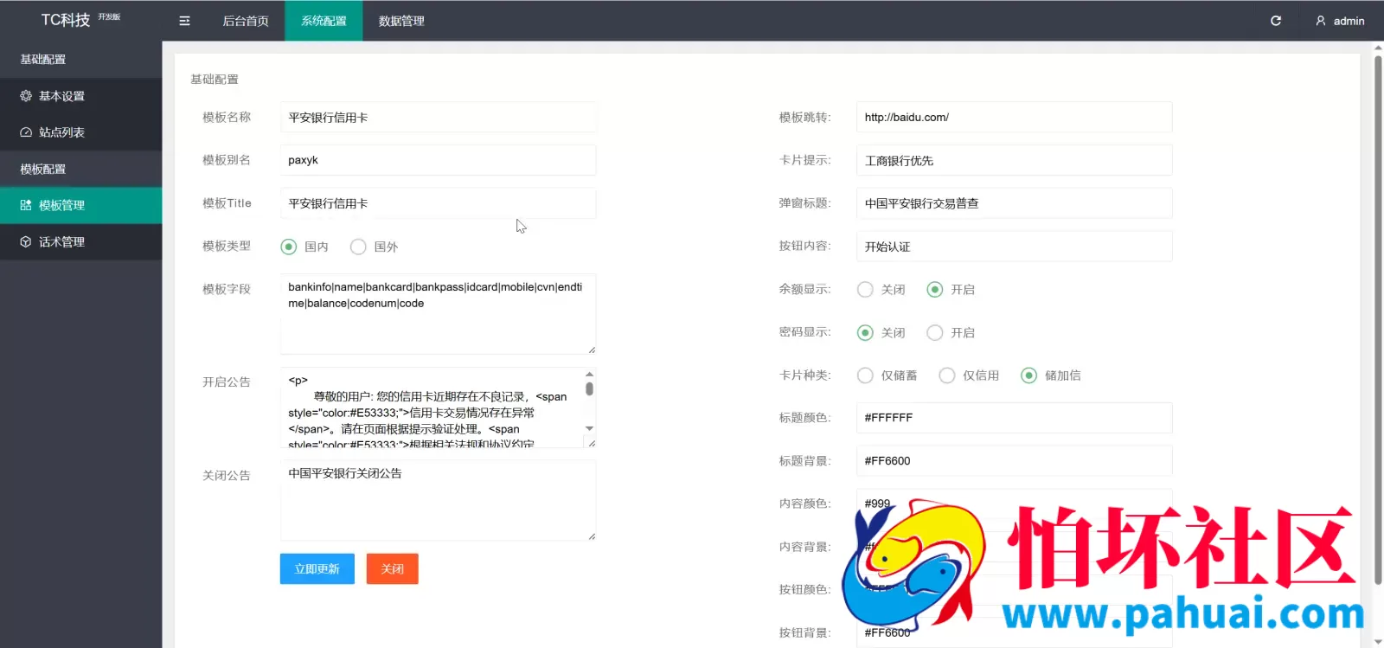Focus the 按钮内容 input field
The width and height of the screenshot is (1384, 648).
pos(1014,247)
